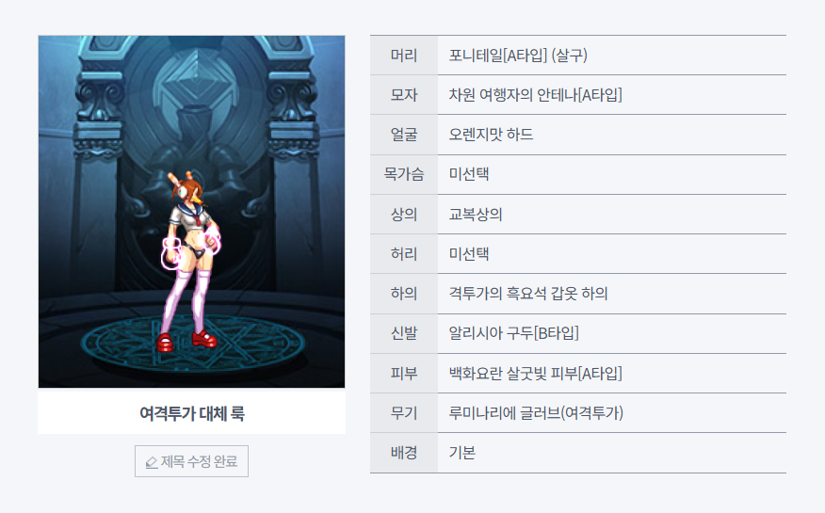
Task: Click the 오렌지맛 하드 face entry
Action: pyautogui.click(x=491, y=135)
